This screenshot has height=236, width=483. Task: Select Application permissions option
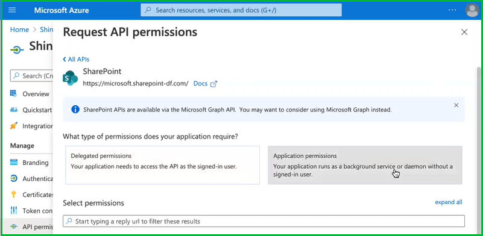click(365, 165)
